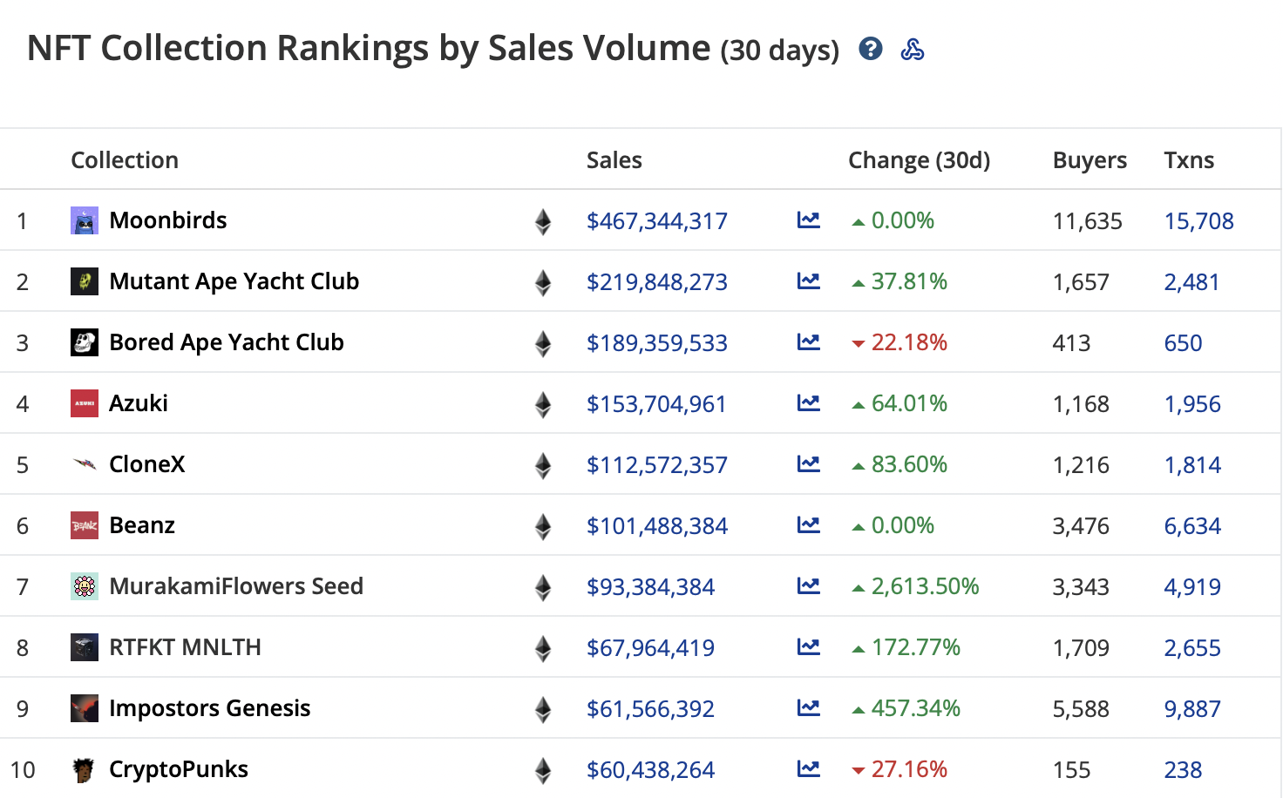The height and width of the screenshot is (798, 1283).
Task: Click the Ethereum icon in the Impostors Genesis row
Action: (543, 710)
